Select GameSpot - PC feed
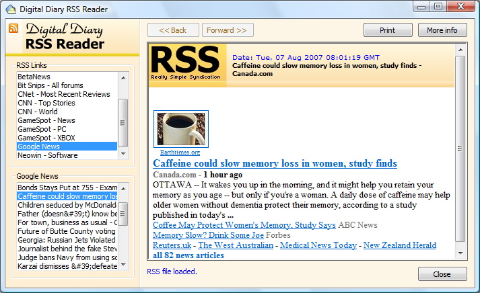Viewport: 480px width, 293px height. click(x=67, y=129)
